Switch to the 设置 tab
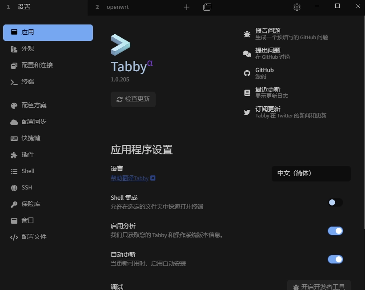This screenshot has width=365, height=290. pyautogui.click(x=44, y=7)
